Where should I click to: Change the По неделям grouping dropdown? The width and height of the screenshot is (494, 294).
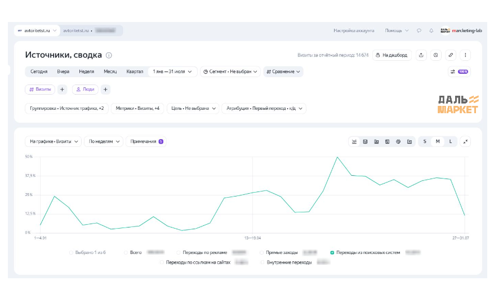(104, 142)
